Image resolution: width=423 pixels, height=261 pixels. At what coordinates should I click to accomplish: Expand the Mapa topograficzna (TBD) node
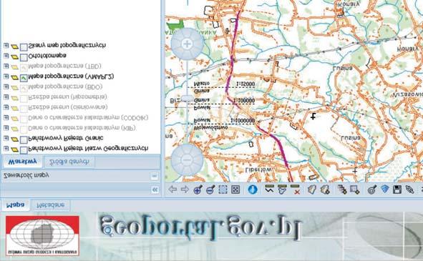pyautogui.click(x=6, y=66)
